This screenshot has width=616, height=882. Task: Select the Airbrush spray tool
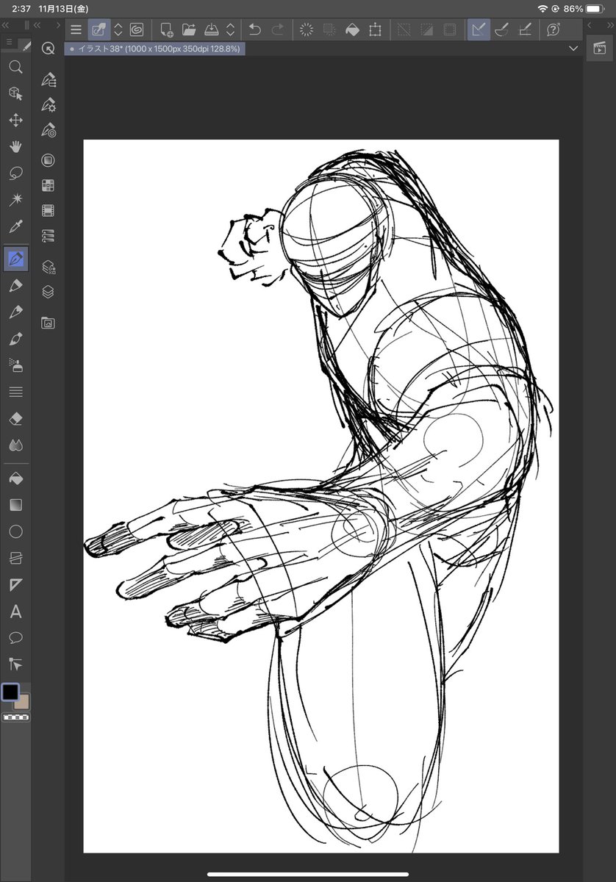[x=15, y=365]
